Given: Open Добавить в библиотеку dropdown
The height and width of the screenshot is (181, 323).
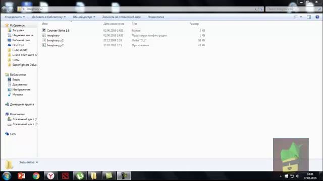Looking at the screenshot, I should 49,17.
